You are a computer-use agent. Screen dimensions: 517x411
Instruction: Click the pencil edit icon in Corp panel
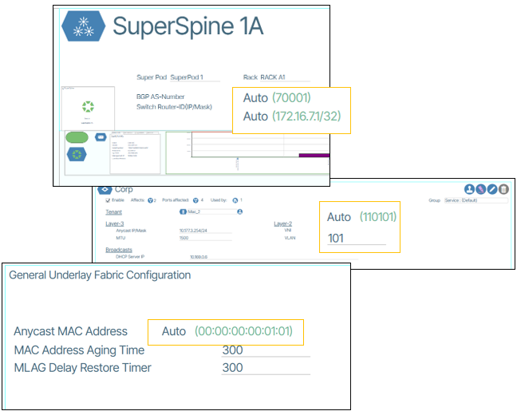click(492, 189)
